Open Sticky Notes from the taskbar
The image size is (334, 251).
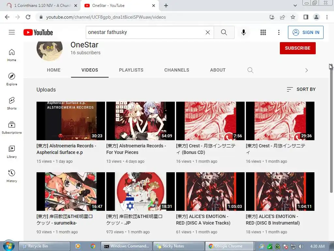click(178, 246)
